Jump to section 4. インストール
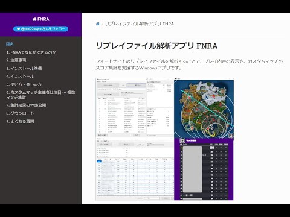This screenshot has width=290, height=217. [20, 77]
